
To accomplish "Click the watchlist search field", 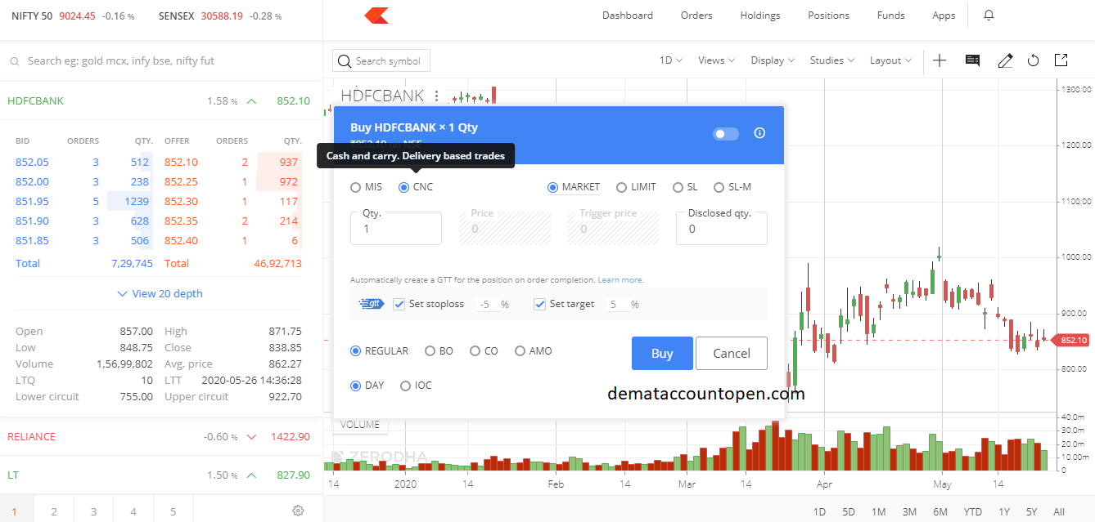I will pyautogui.click(x=161, y=61).
